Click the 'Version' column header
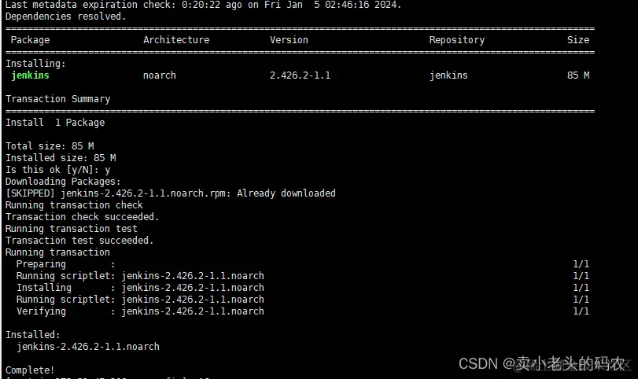Image resolution: width=638 pixels, height=379 pixels. pyautogui.click(x=289, y=40)
